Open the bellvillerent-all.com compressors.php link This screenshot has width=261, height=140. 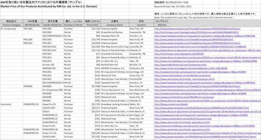[180, 65]
